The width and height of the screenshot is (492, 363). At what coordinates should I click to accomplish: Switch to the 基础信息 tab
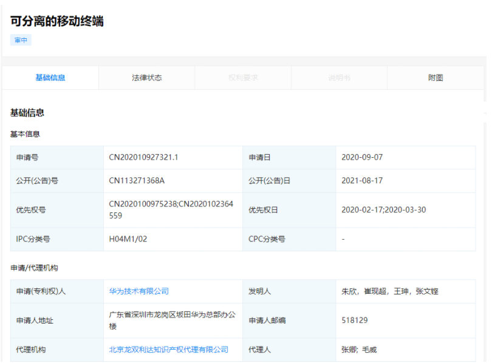click(50, 78)
